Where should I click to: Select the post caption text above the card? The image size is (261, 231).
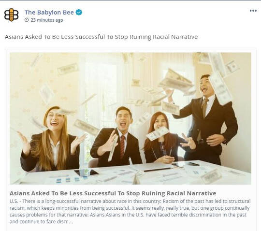(101, 37)
